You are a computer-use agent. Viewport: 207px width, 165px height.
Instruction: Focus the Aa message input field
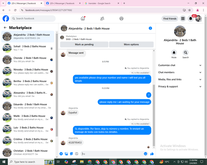113,154
